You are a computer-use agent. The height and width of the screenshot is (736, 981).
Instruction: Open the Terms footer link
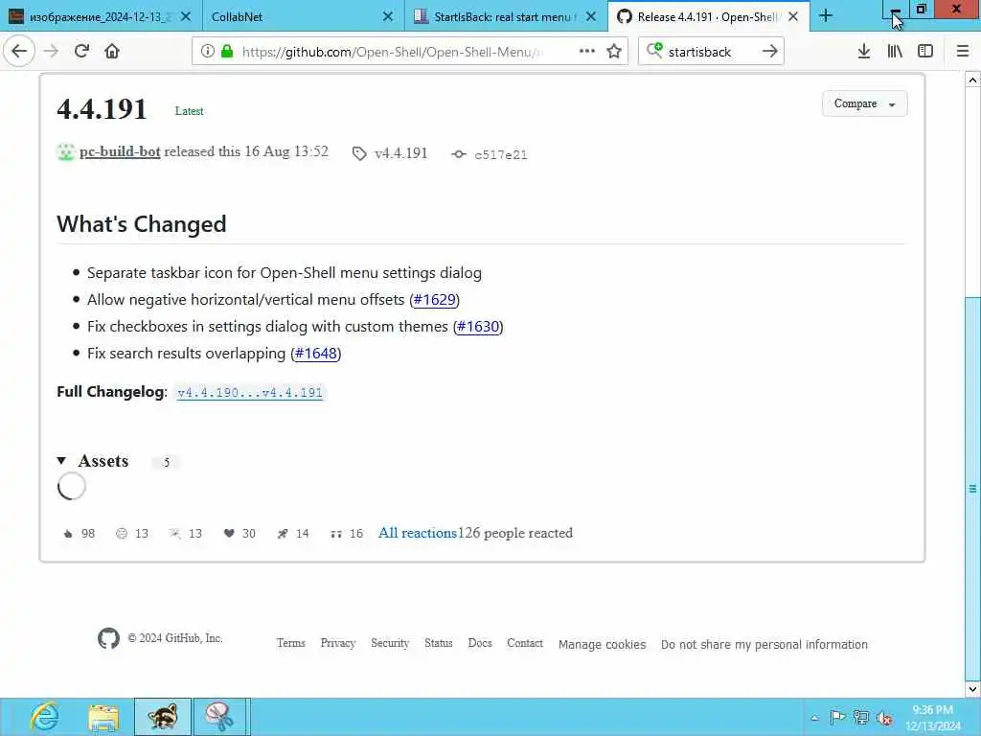pos(291,643)
